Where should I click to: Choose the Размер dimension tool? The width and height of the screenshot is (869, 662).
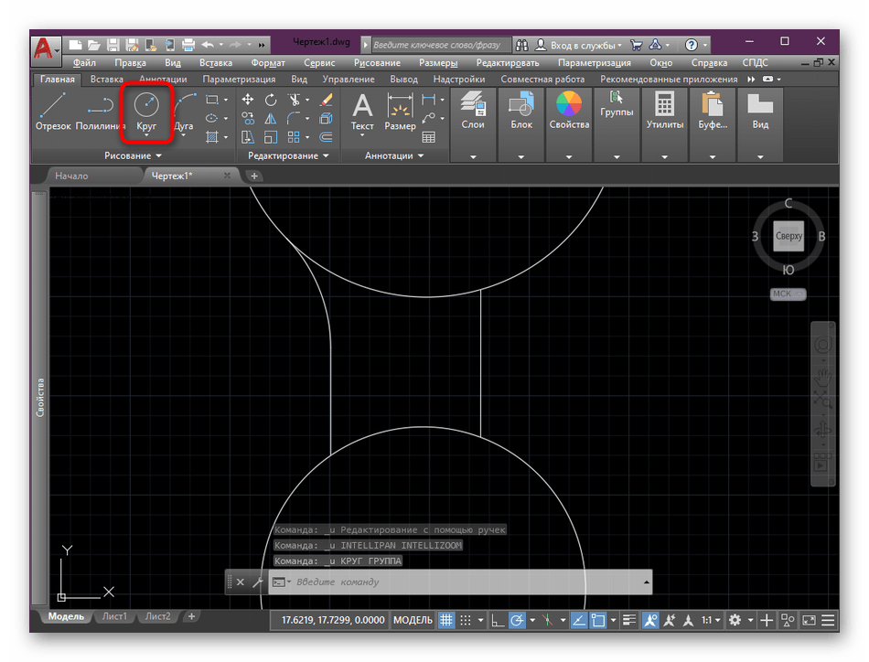tap(400, 108)
